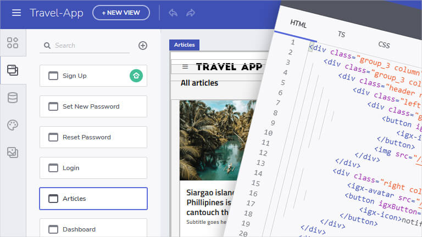Open the image assets icon in sidebar
Image resolution: width=422 pixels, height=237 pixels.
point(12,153)
